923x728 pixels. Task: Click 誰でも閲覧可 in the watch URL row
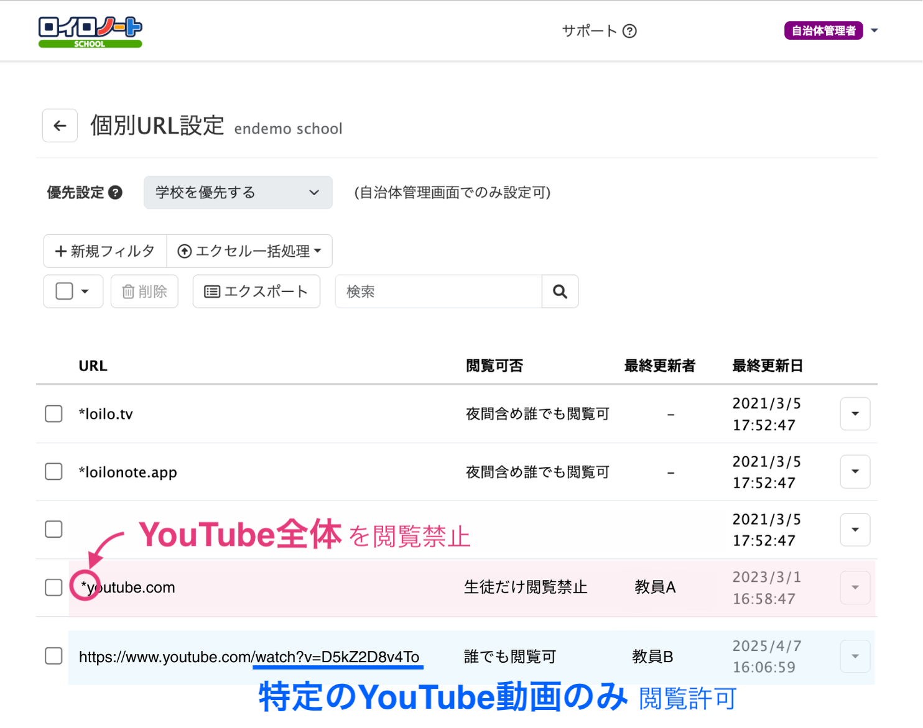(510, 657)
